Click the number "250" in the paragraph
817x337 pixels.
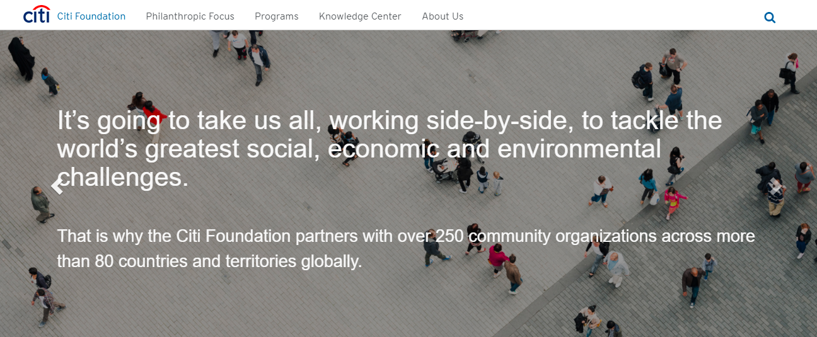pyautogui.click(x=448, y=236)
